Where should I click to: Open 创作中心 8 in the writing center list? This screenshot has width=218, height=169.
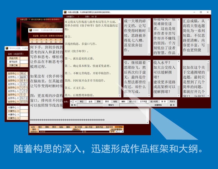point(13,98)
